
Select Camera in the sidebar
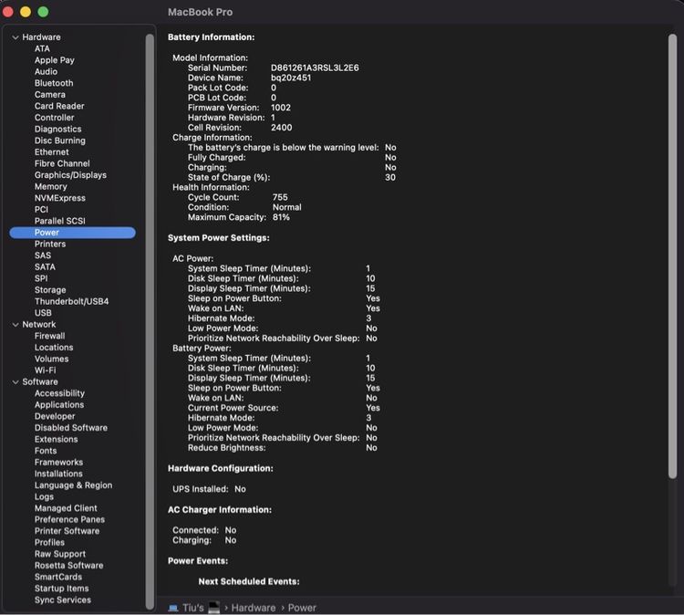[50, 95]
